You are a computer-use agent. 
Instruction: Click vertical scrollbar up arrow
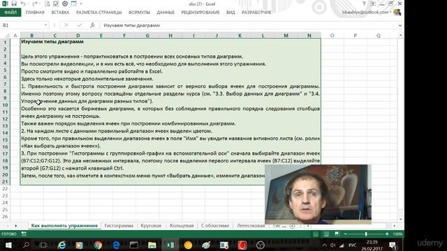pos(400,36)
